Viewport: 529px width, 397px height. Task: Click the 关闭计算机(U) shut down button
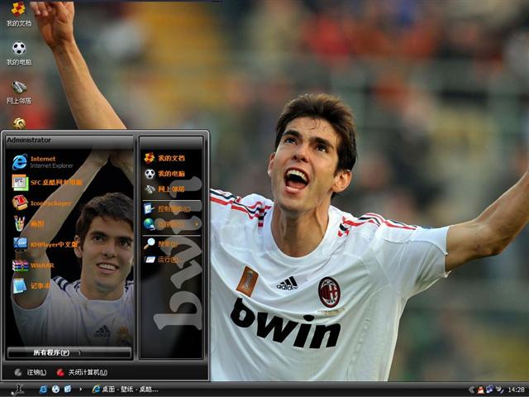tap(82, 372)
